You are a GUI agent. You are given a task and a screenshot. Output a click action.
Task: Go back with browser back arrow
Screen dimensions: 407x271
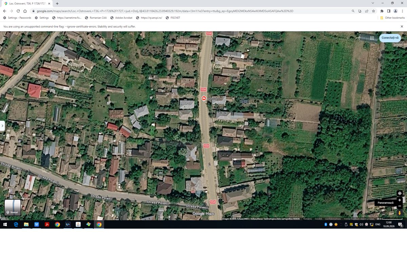[5, 11]
